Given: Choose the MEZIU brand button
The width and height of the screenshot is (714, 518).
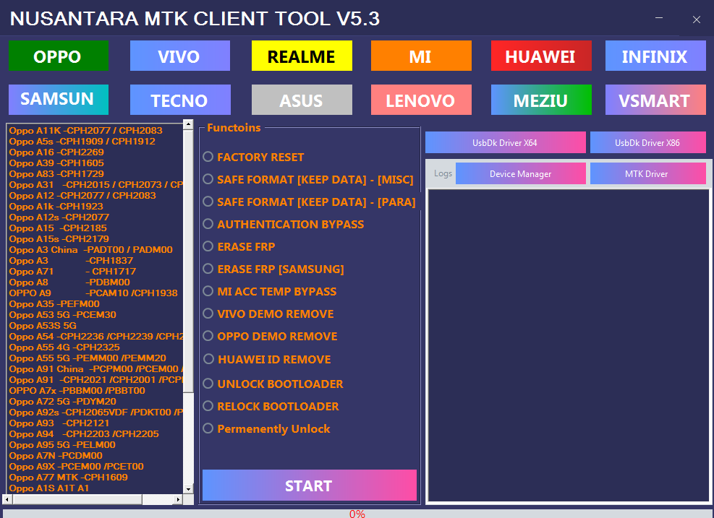Looking at the screenshot, I should point(541,100).
